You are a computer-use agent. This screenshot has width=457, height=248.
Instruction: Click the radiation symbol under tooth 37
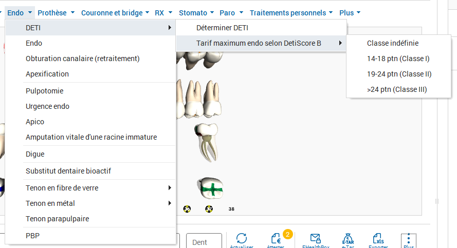(x=209, y=208)
